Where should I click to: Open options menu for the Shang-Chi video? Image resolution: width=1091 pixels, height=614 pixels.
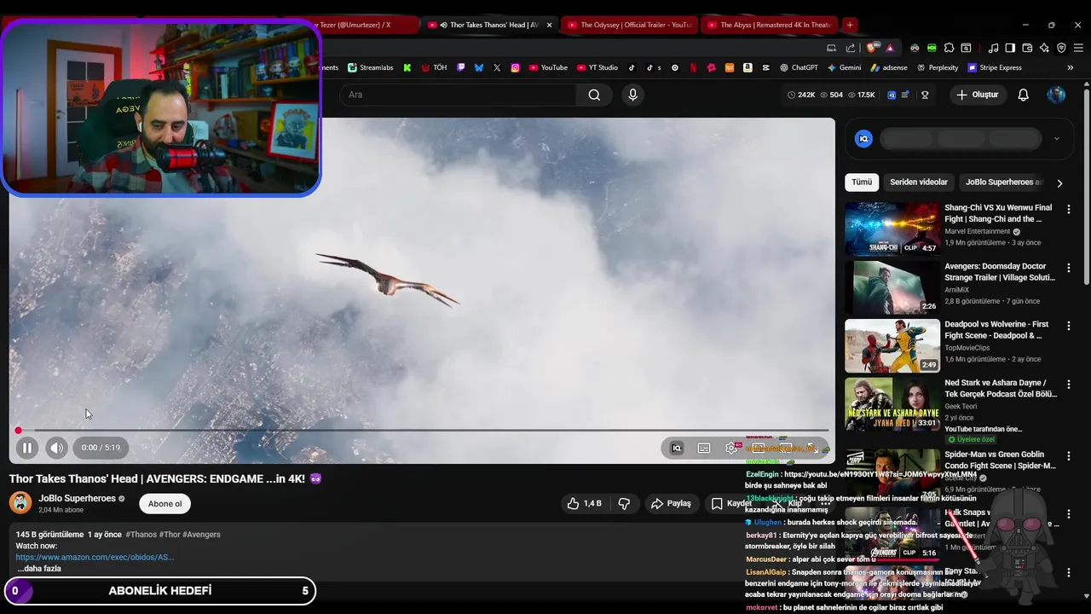(x=1069, y=209)
